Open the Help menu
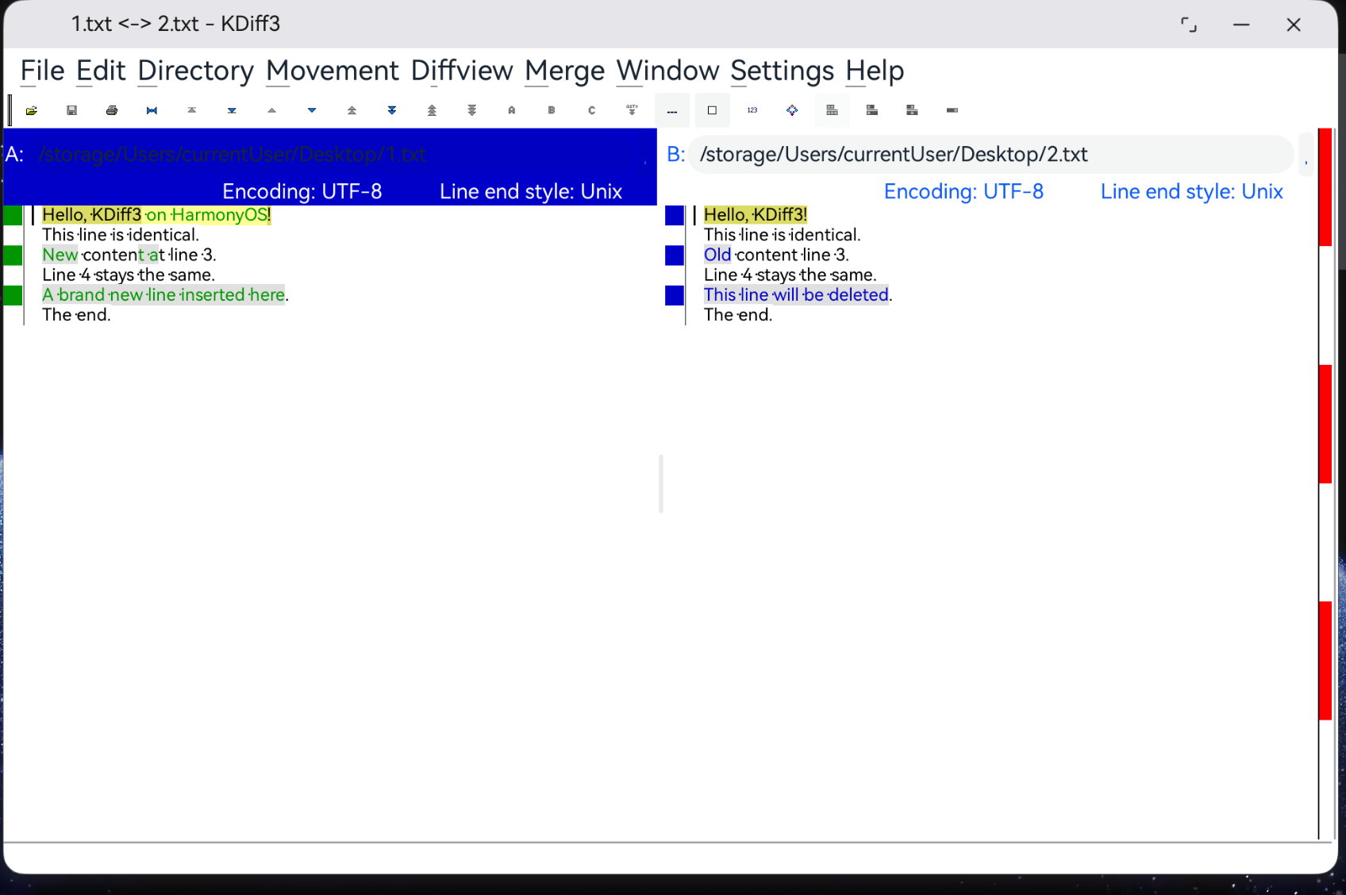1346x895 pixels. (x=875, y=71)
